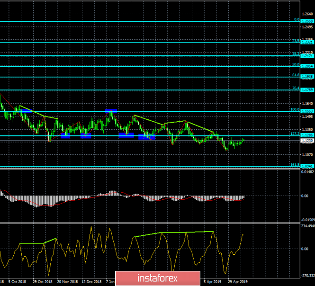
Task: Click the 1.1495 axis price
Action: [x=307, y=116]
